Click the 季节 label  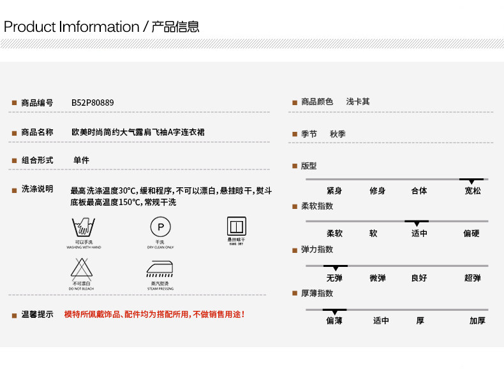[309, 134]
